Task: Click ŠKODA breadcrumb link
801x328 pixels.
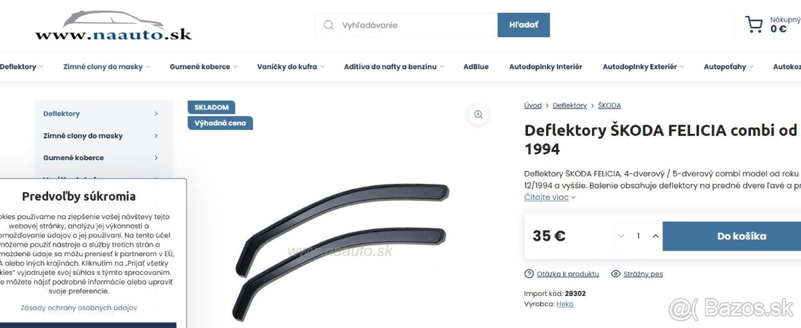Action: 609,105
